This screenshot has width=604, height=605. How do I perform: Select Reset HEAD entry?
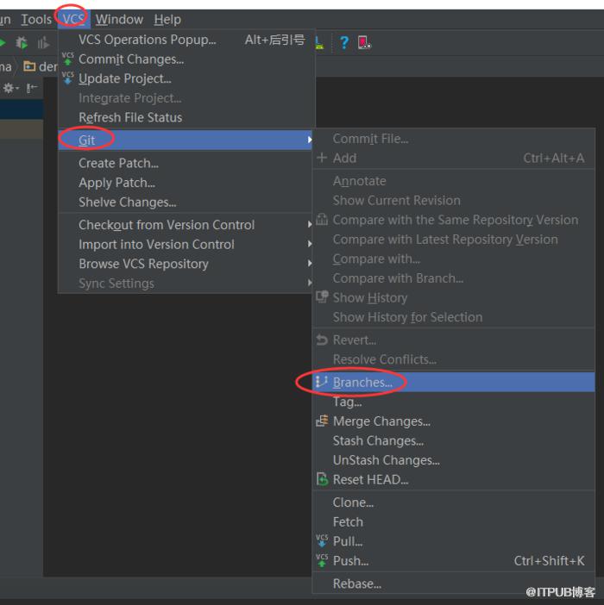click(453, 479)
